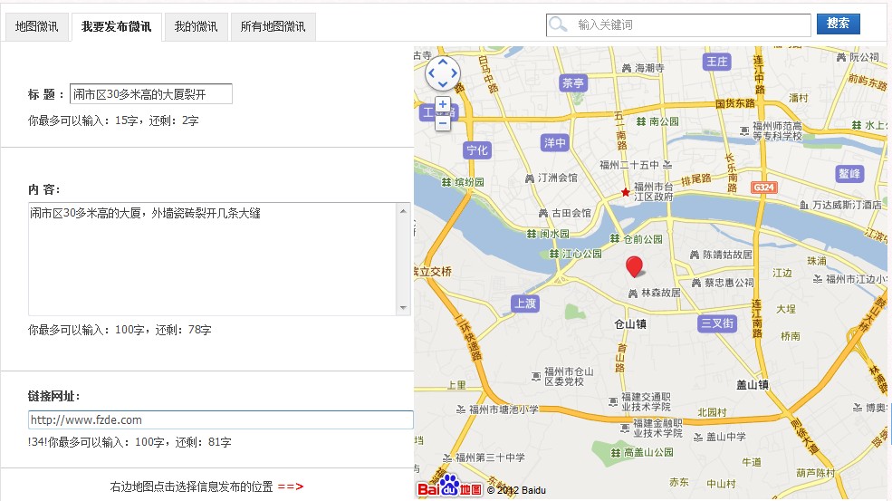This screenshot has width=892, height=501.
Task: Click 陈靖姑故居 landmark on map
Action: click(x=721, y=255)
